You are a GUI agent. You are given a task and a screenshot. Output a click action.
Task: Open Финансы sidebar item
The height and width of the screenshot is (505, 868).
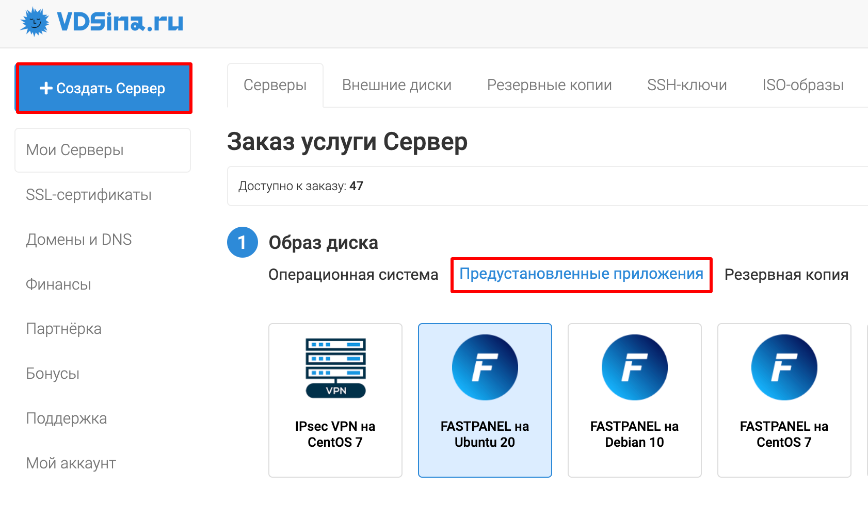click(58, 284)
